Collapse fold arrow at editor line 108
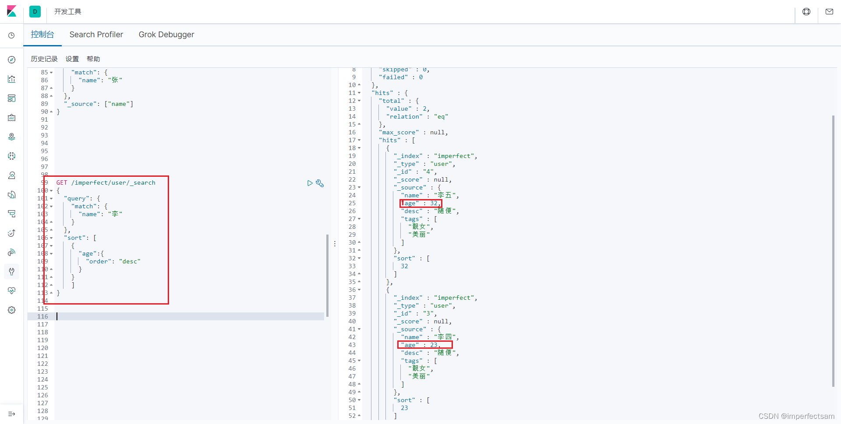This screenshot has width=841, height=424. point(51,254)
